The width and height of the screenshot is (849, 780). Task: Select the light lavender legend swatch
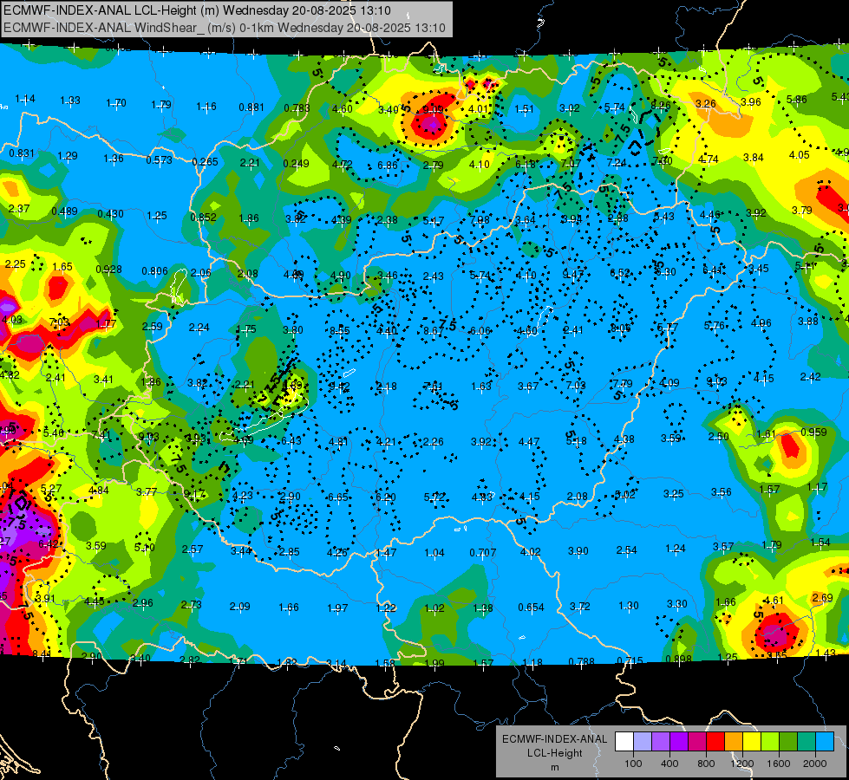tap(643, 742)
